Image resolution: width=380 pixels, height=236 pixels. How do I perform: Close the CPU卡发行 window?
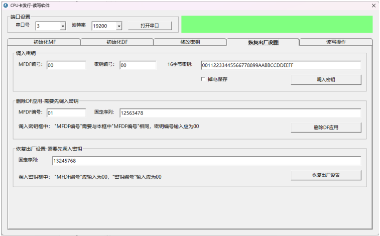pyautogui.click(x=373, y=5)
